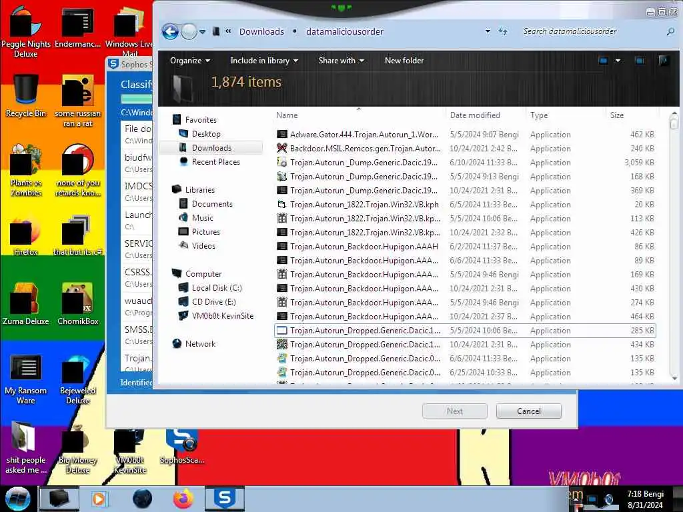Sort by the Size column header
This screenshot has width=683, height=512.
point(616,115)
